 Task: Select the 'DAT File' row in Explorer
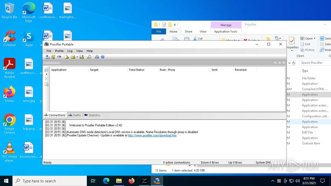pos(309,133)
